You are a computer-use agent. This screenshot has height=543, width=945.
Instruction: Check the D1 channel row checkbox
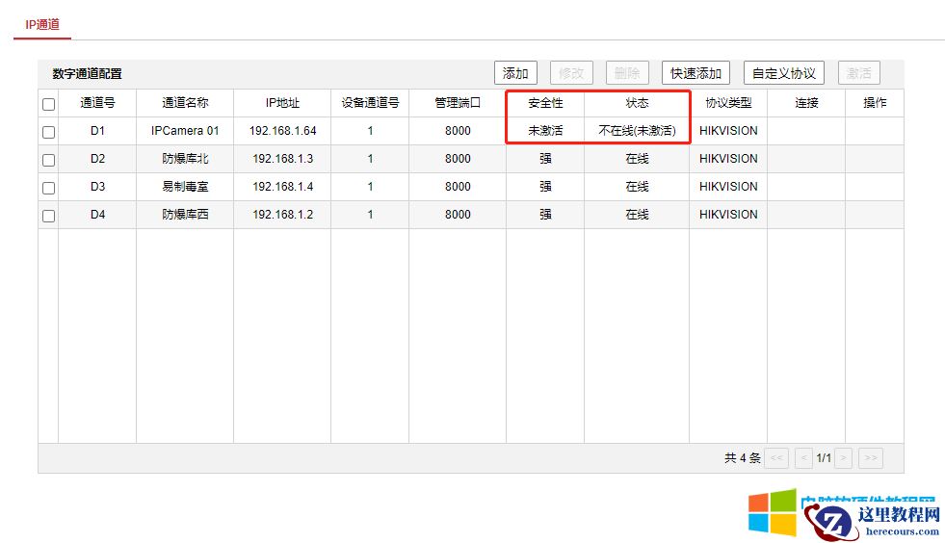click(49, 132)
